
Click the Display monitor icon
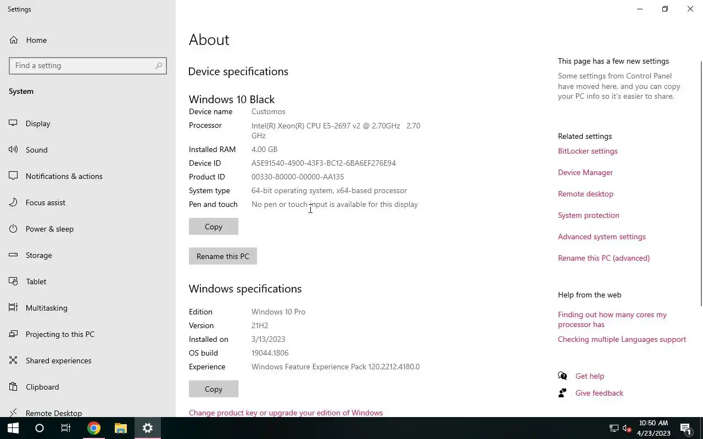click(x=13, y=123)
